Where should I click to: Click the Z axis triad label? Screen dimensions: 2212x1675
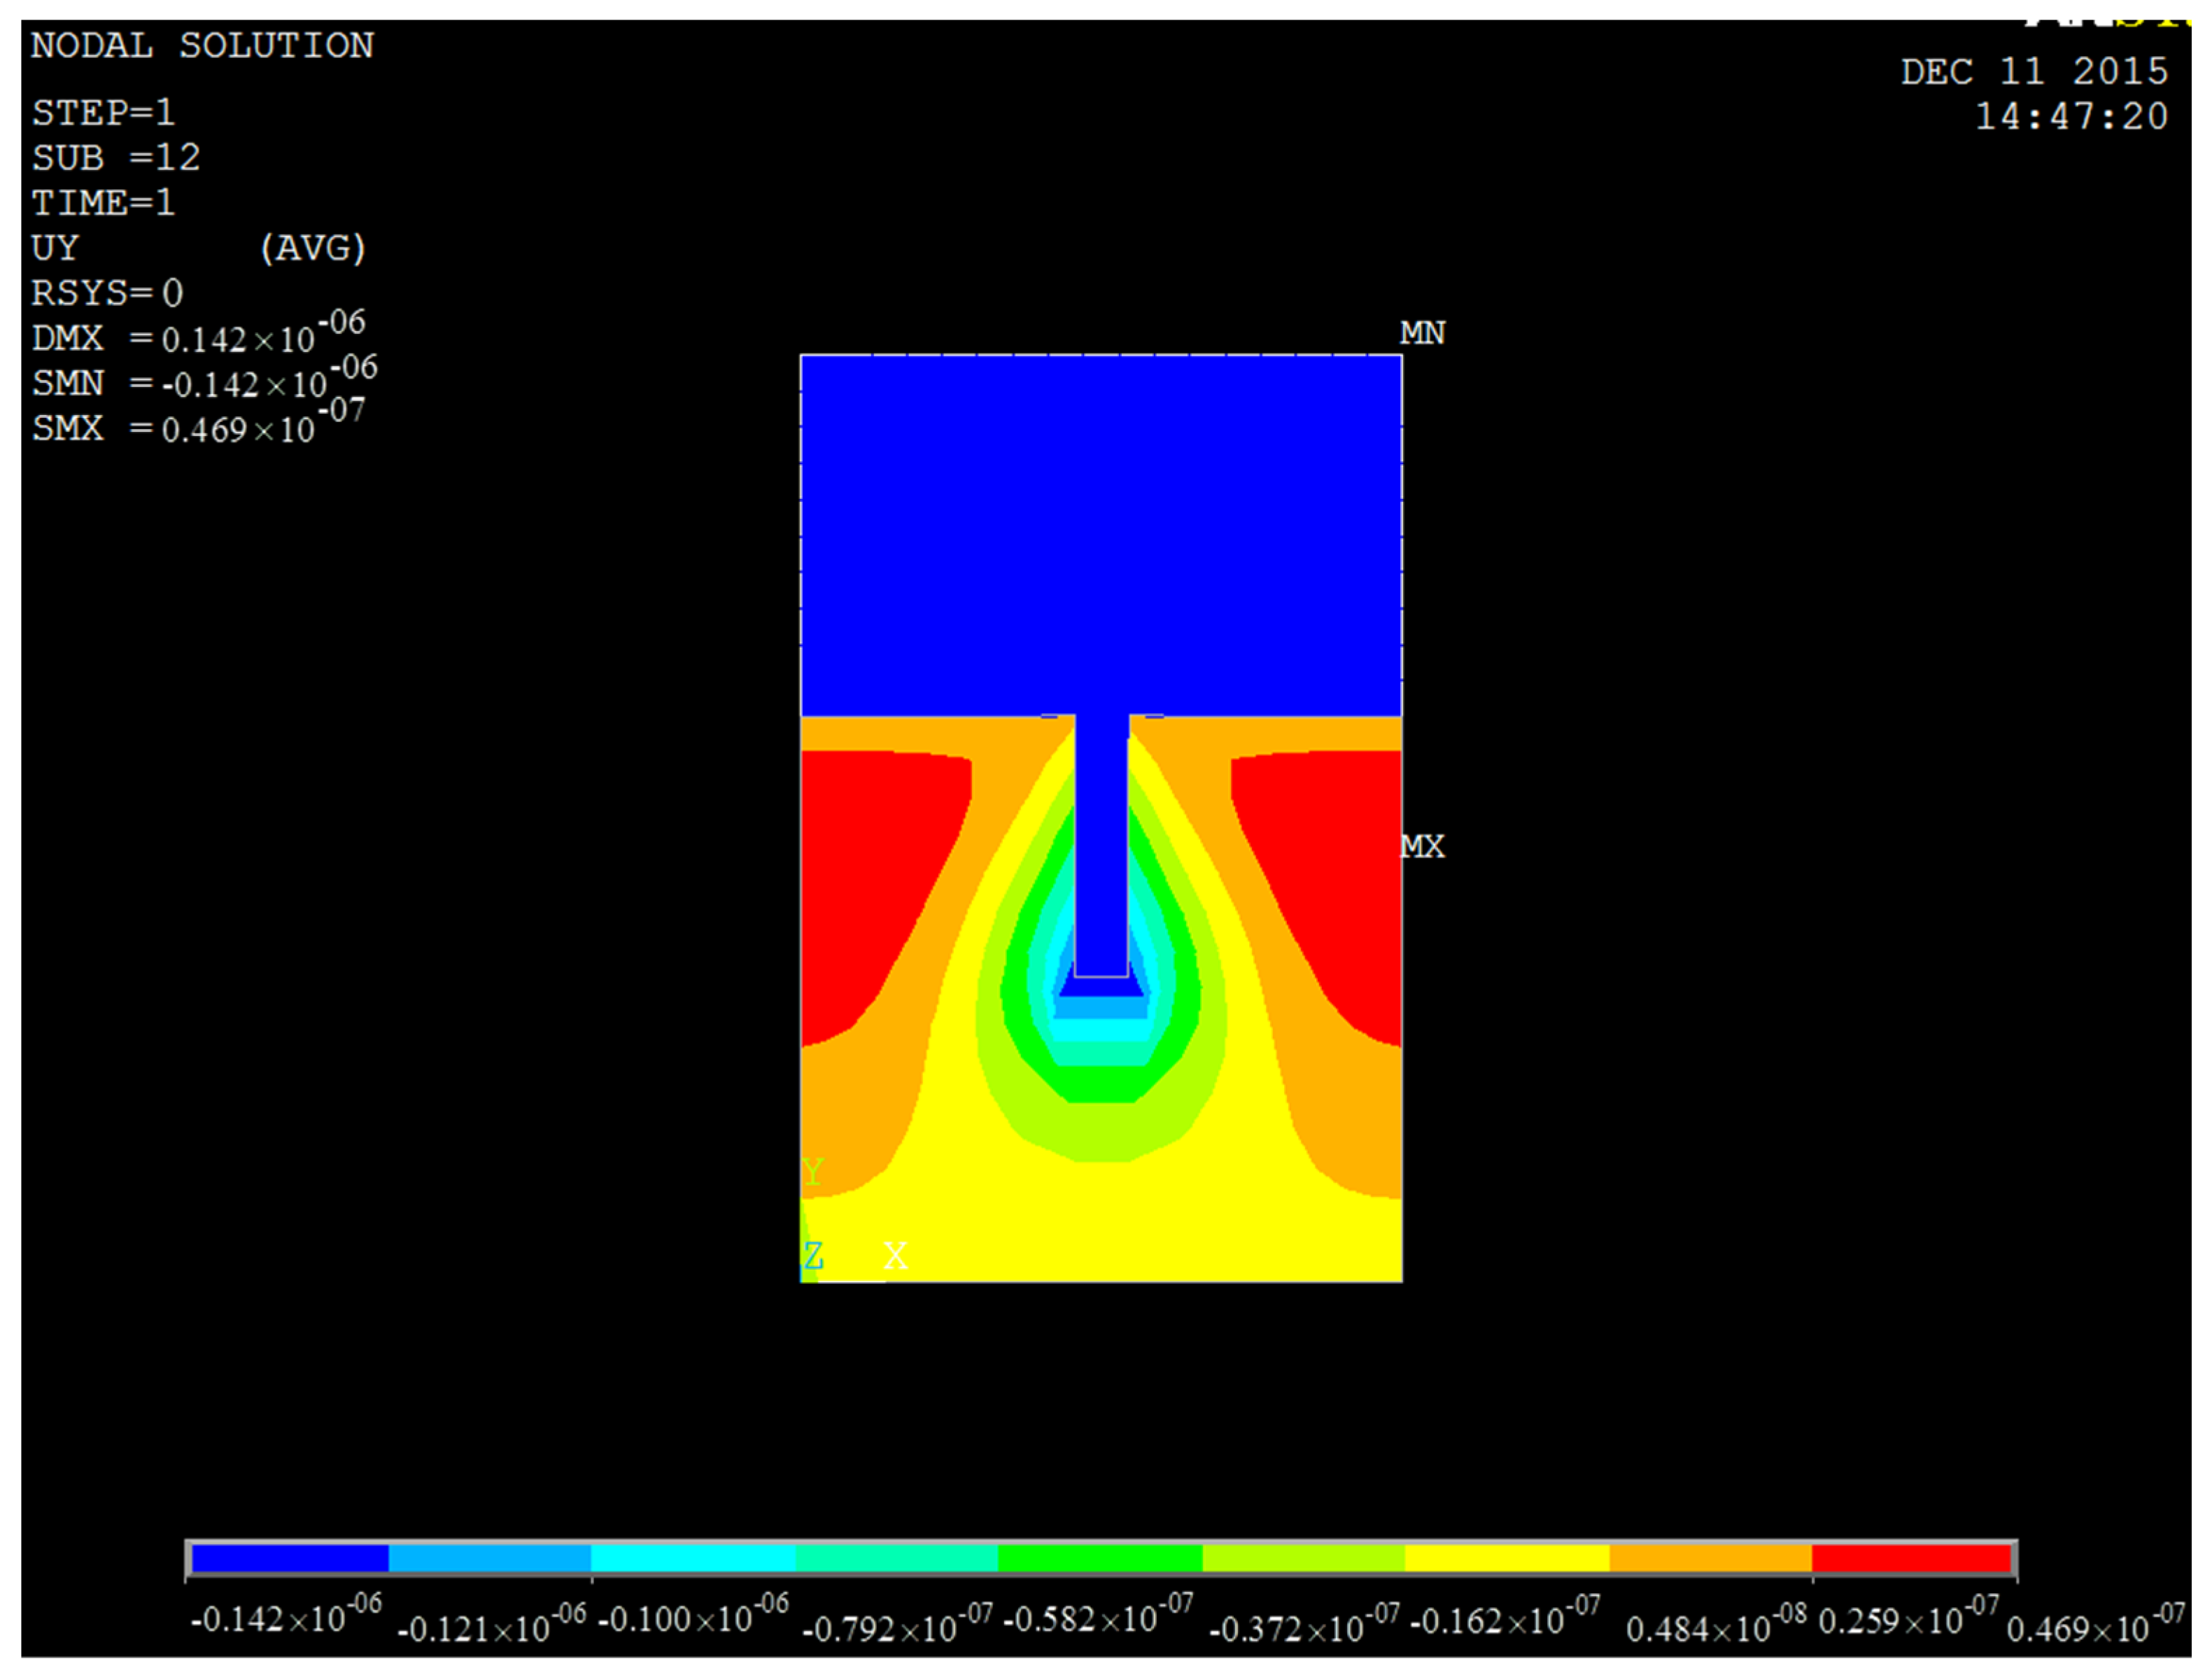813,1256
